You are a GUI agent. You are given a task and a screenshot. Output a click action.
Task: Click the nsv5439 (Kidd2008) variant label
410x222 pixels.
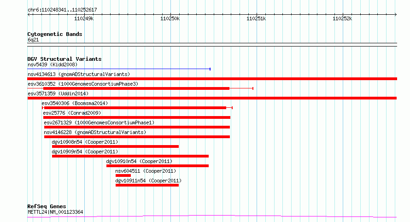pos(53,64)
